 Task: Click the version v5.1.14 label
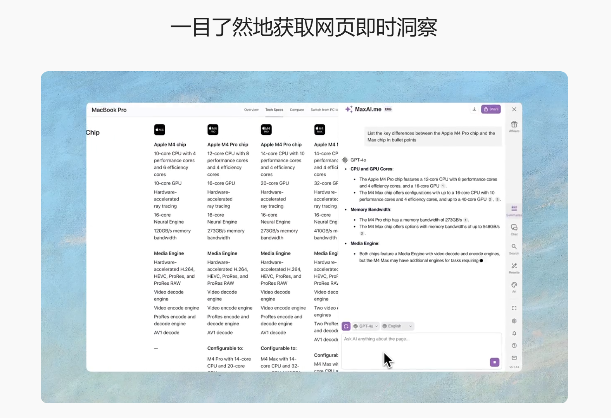click(x=514, y=367)
